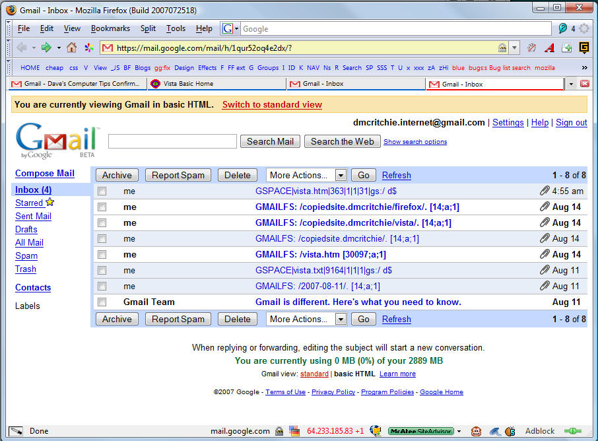Viewport: 598px width, 441px height.
Task: Click the status bar pen icon beside Done
Action: tap(16, 431)
